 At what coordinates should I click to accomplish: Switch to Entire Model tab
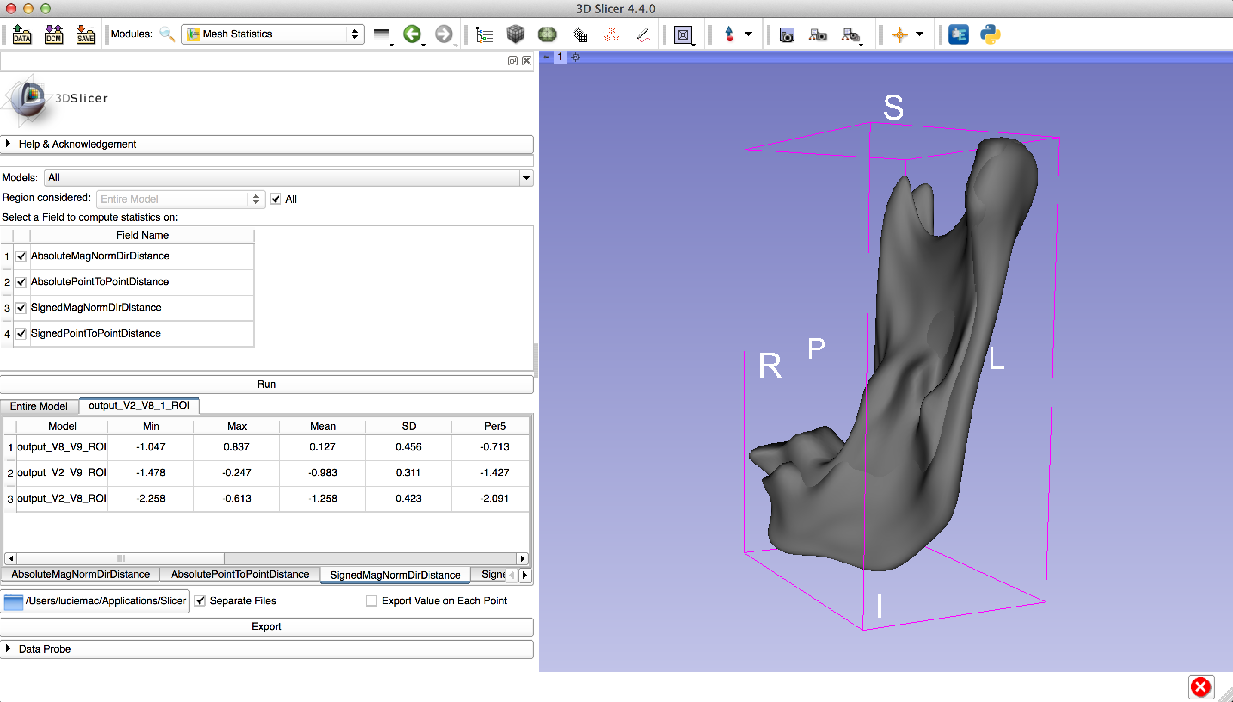click(x=39, y=406)
